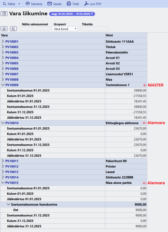Expand the PV10013 row

coord(3,172)
